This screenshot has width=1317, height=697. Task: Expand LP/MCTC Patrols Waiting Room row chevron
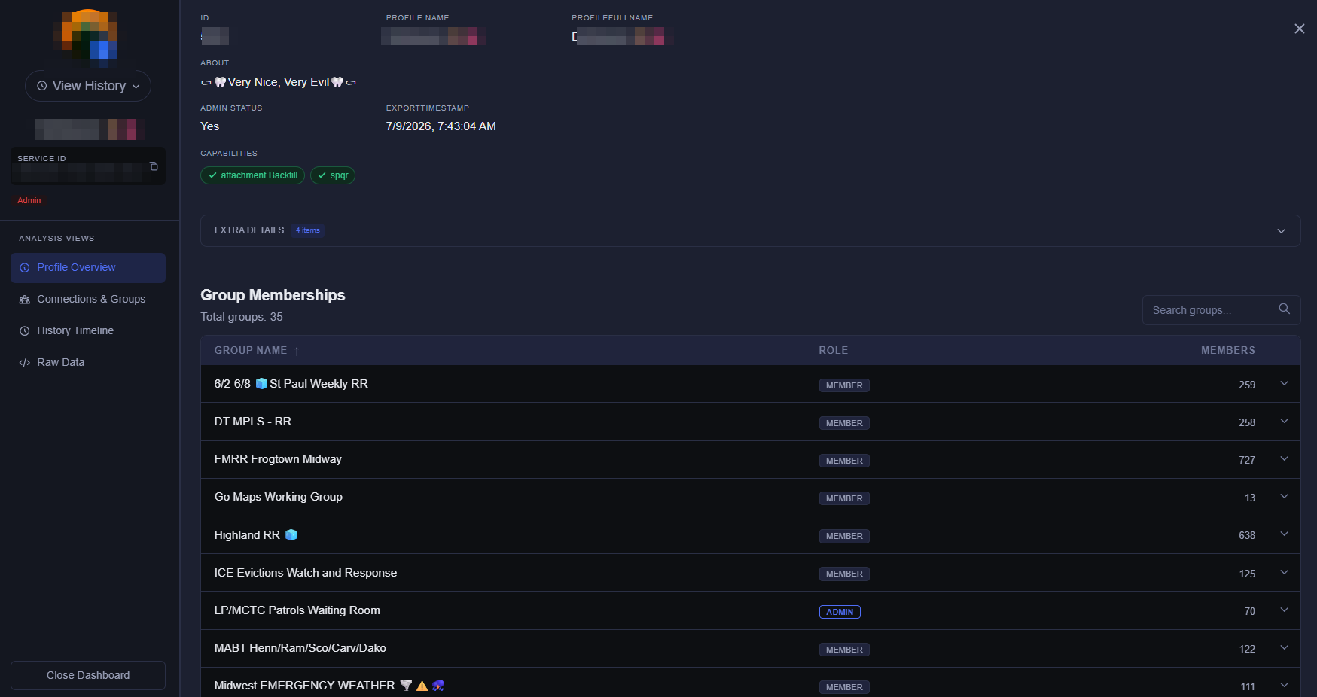point(1284,610)
